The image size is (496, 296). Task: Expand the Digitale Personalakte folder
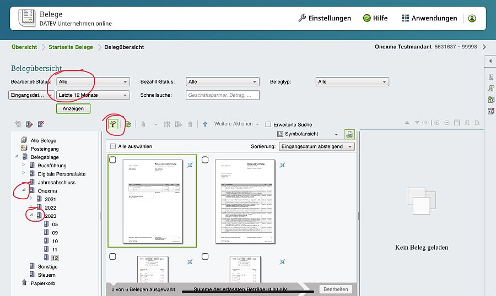pos(23,173)
